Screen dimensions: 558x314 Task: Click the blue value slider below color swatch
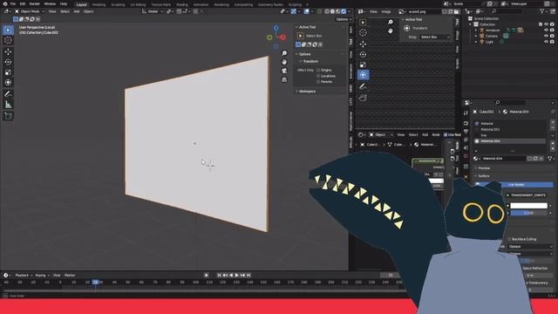click(528, 213)
